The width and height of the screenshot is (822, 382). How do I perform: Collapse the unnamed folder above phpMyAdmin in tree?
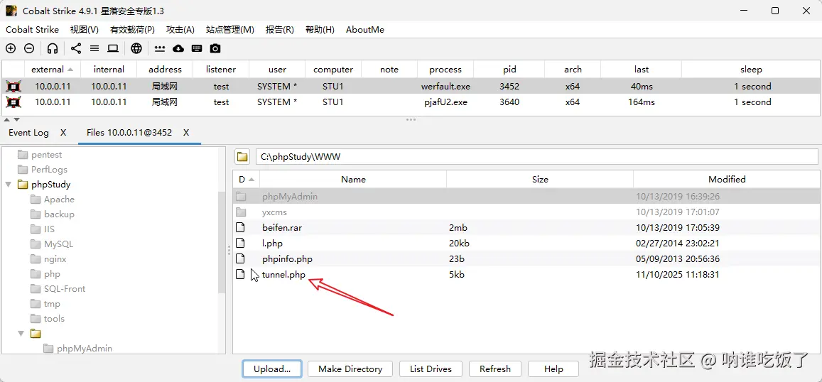click(x=21, y=333)
